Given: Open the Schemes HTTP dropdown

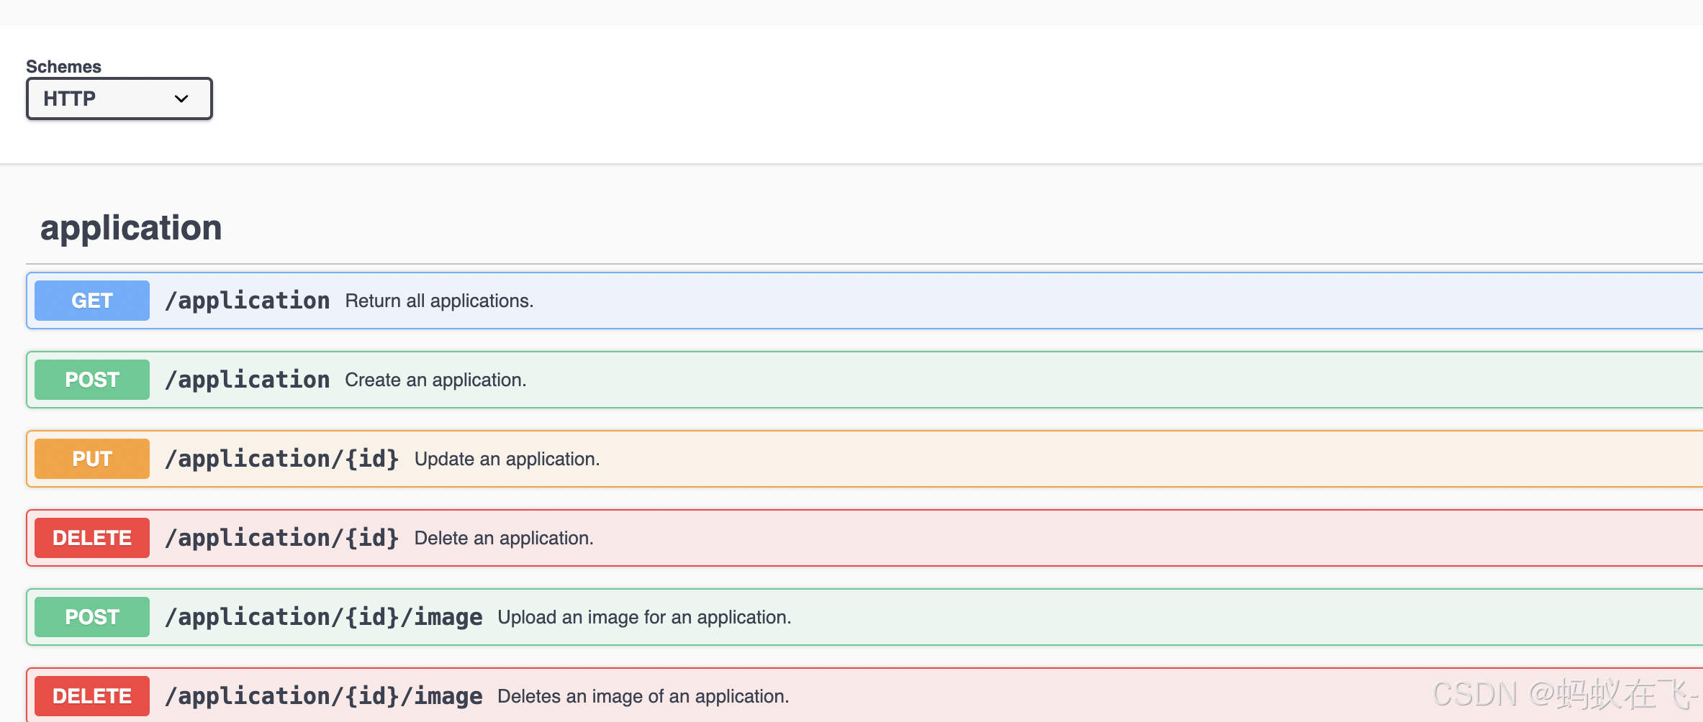Looking at the screenshot, I should [119, 99].
